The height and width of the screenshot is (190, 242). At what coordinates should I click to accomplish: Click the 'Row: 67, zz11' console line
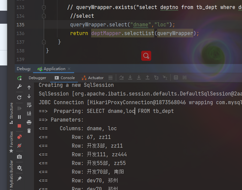tap(75, 137)
